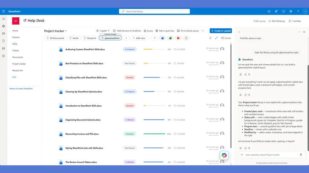The width and height of the screenshot is (309, 173).
Task: Filter by PDF file type icon
Action: pyautogui.click(x=186, y=38)
